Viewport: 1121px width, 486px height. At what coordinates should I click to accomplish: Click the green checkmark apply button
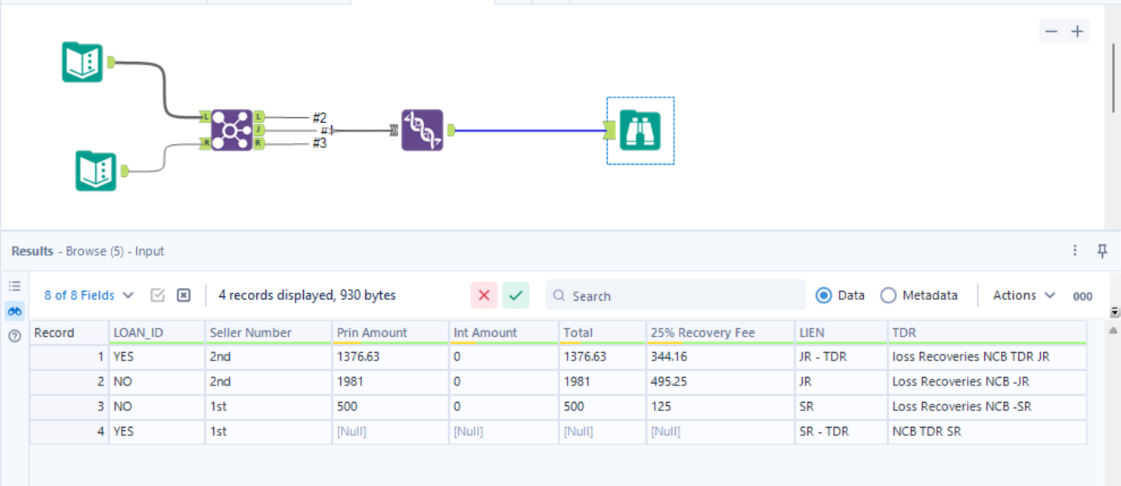click(516, 295)
